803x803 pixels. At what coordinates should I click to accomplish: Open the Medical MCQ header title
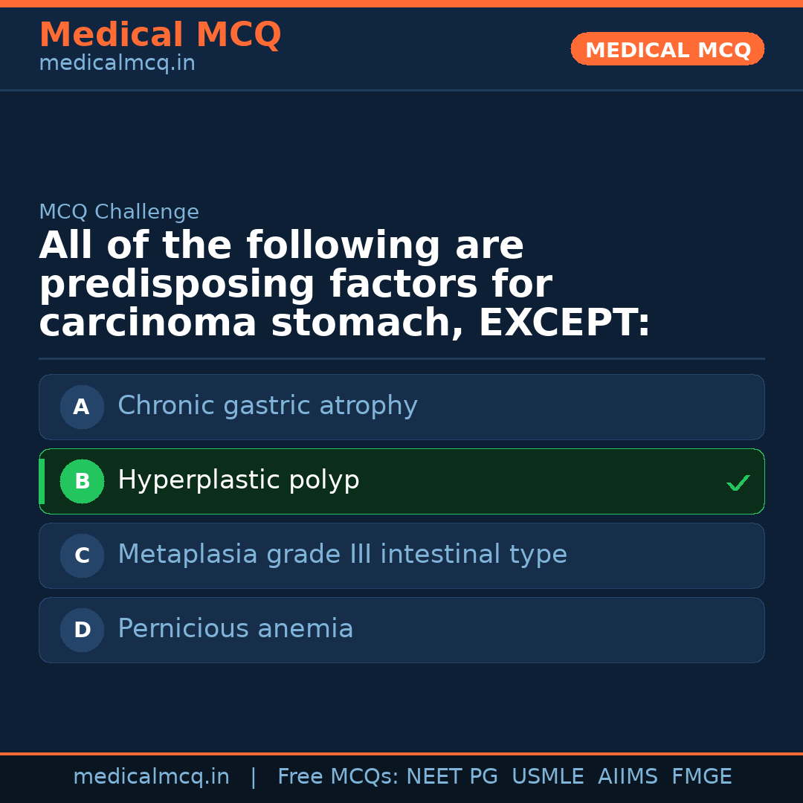(160, 35)
